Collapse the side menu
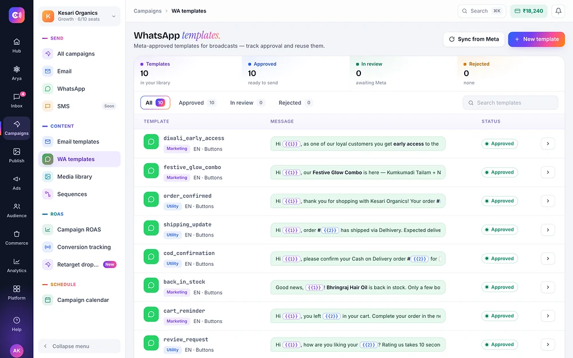 [x=79, y=346]
